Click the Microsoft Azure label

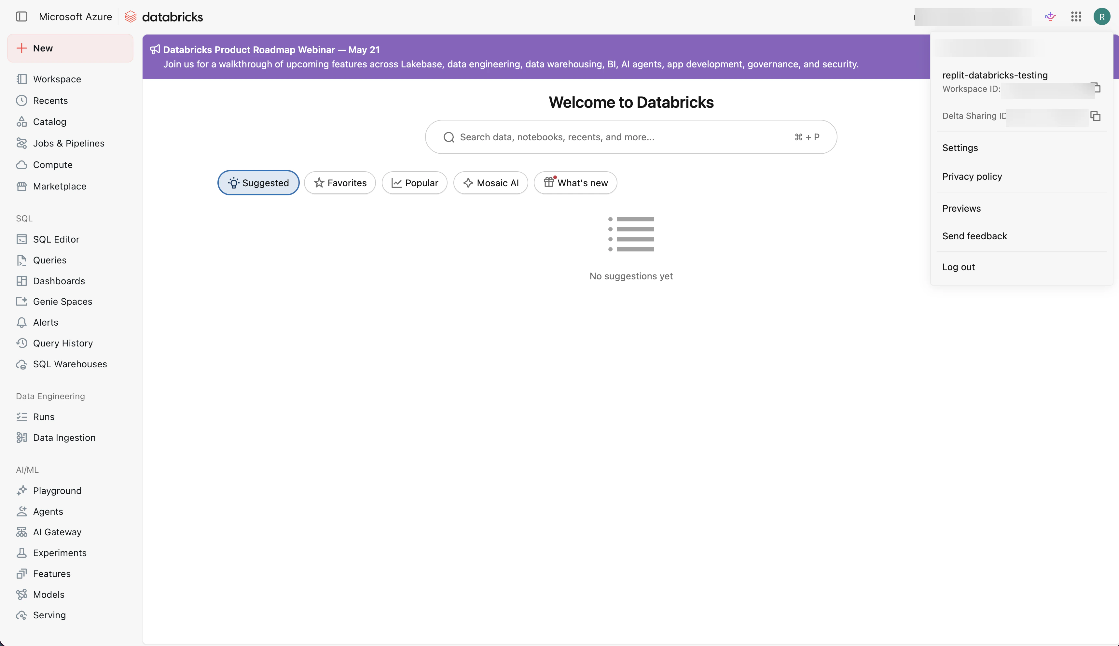click(76, 17)
